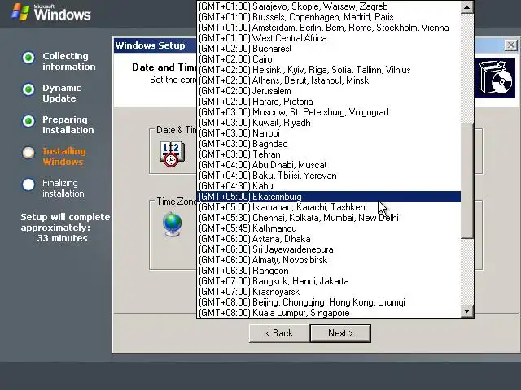Choose the Baghdad time zone
The image size is (521, 390).
click(x=329, y=144)
